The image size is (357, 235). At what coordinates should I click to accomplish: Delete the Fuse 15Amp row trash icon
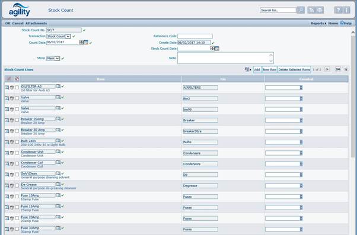[12, 207]
